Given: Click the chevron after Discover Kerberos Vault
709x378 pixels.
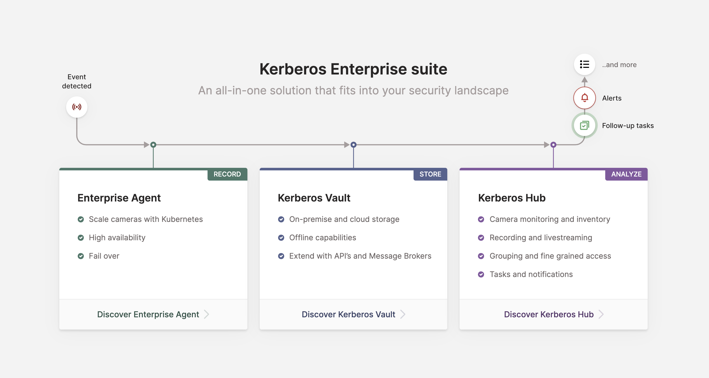Looking at the screenshot, I should [x=403, y=314].
